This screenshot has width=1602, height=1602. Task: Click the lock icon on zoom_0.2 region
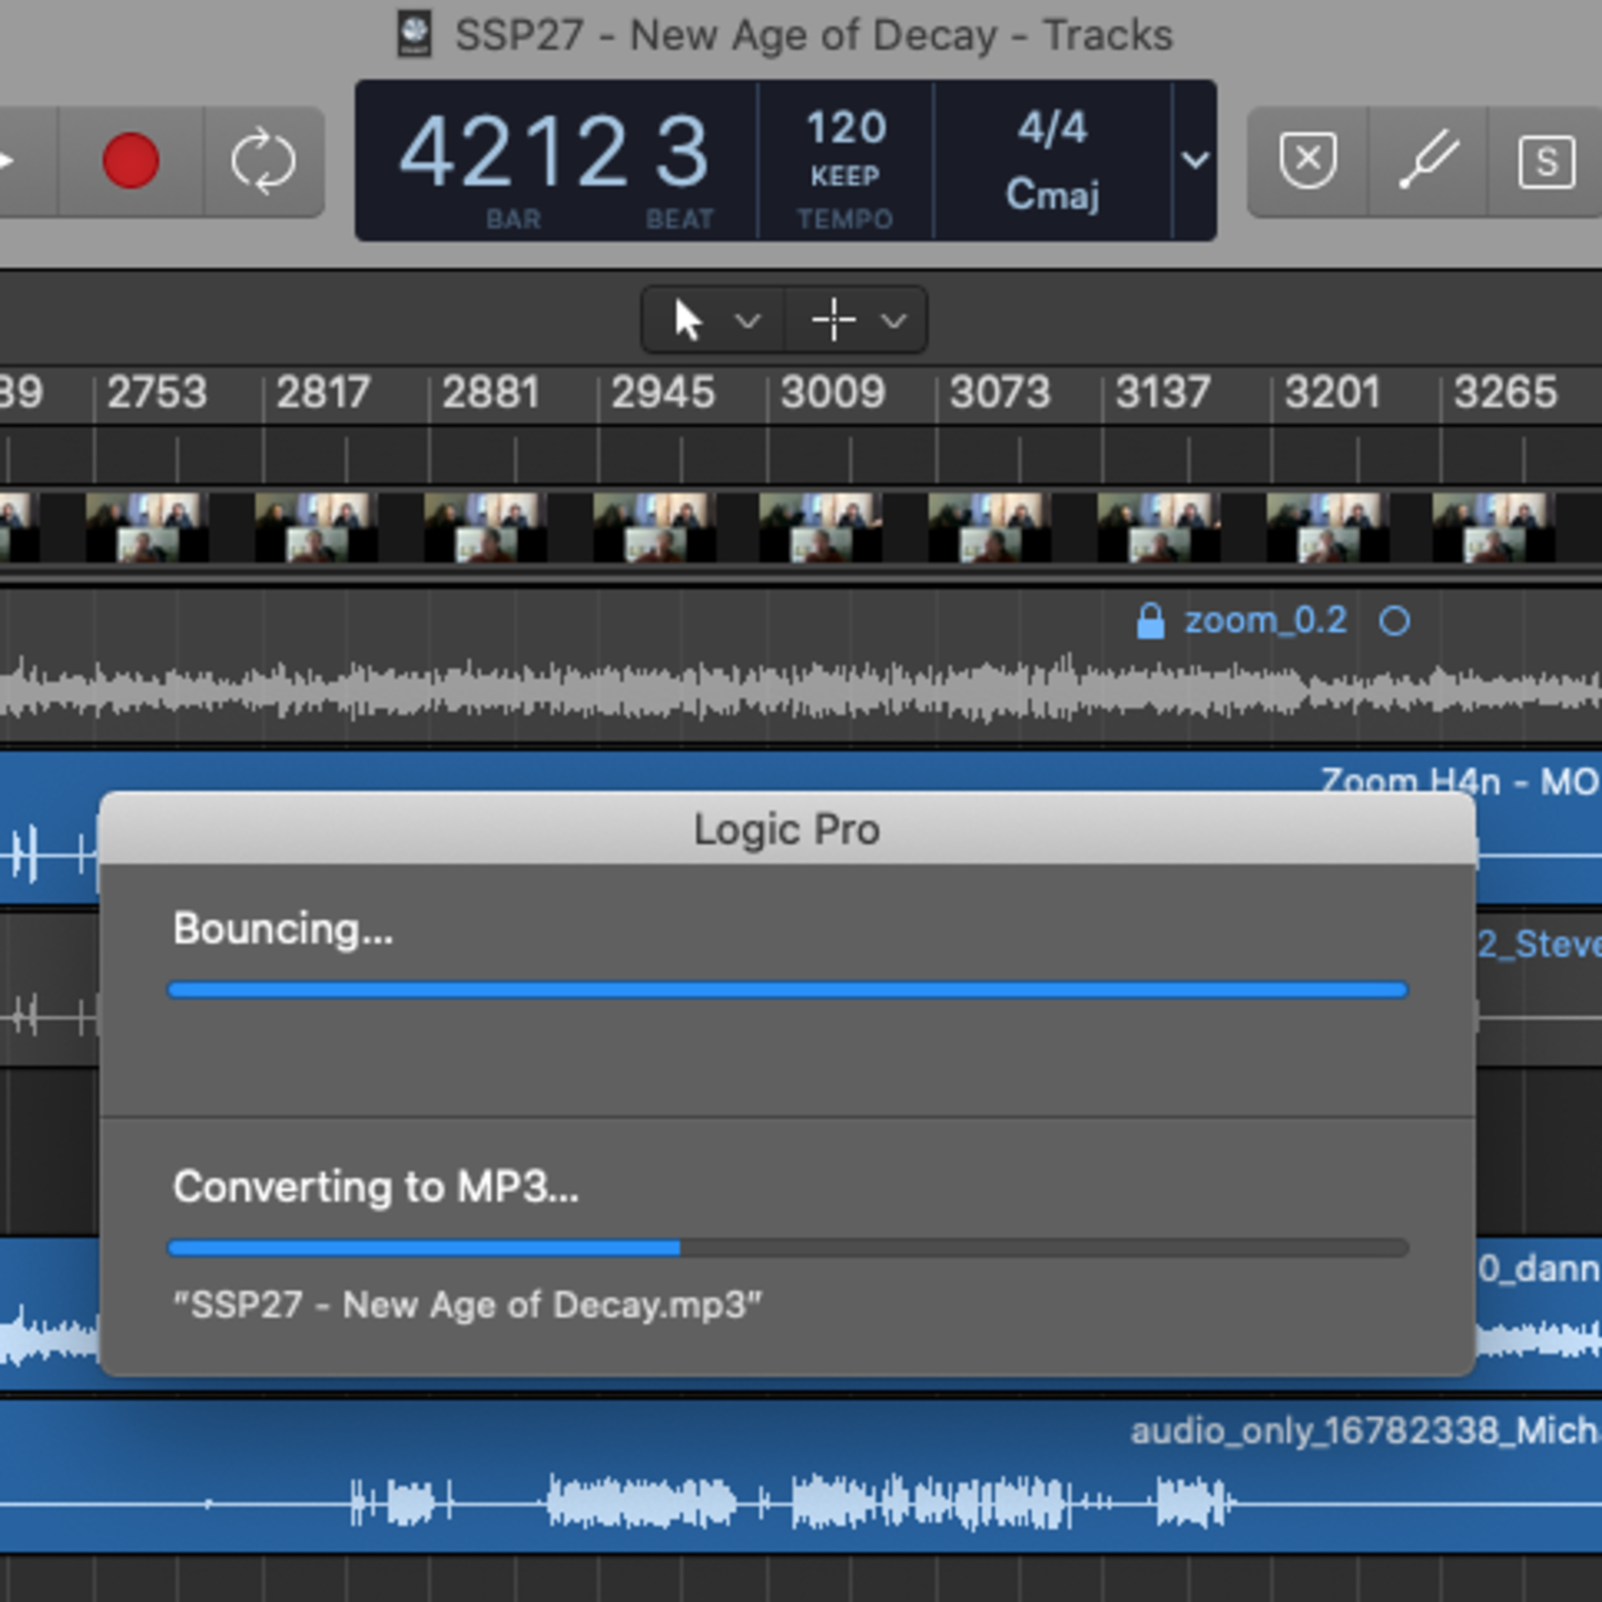(1150, 621)
